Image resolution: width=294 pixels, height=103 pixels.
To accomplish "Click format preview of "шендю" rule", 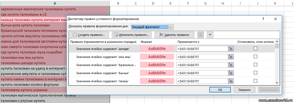I will point(157,49).
